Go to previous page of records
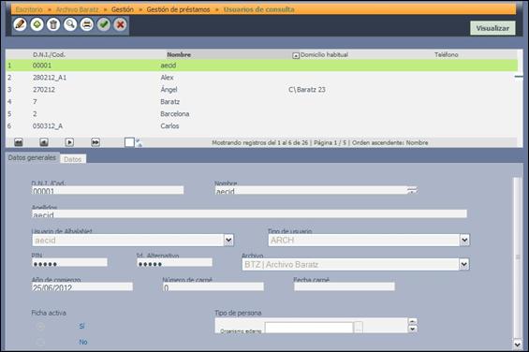The height and width of the screenshot is (352, 529). [44, 142]
